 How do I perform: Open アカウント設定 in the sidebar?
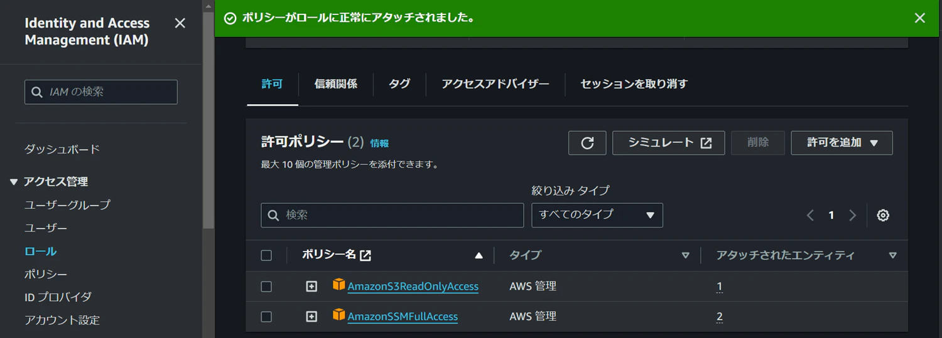click(62, 320)
